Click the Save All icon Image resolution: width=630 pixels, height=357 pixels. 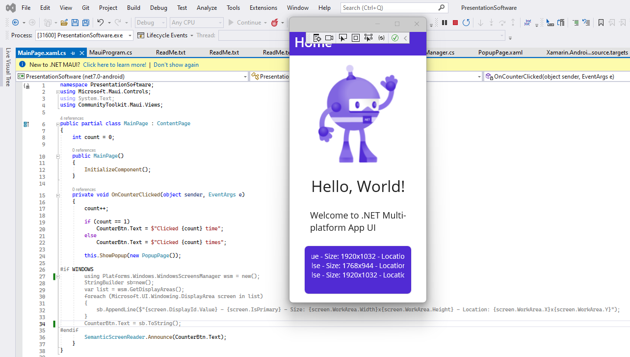tap(85, 23)
